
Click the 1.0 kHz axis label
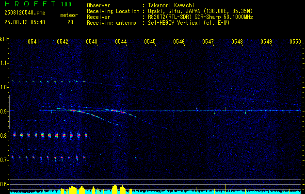click(4, 87)
